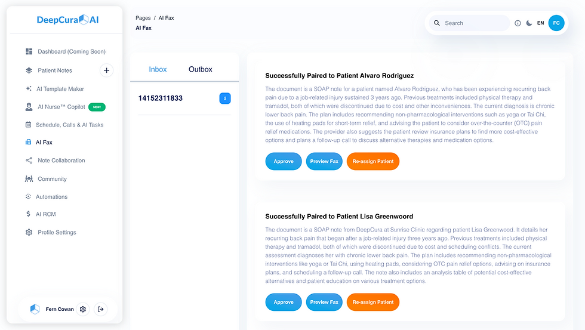Open the gear icon beside Fern Cowan
Screen dimensions: 585x330
tap(83, 309)
